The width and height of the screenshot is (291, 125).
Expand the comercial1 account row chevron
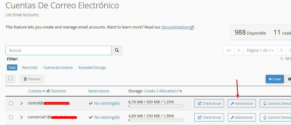click(x=21, y=117)
